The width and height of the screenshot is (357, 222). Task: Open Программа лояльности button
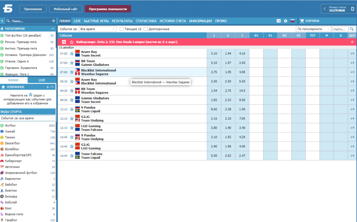(108, 9)
